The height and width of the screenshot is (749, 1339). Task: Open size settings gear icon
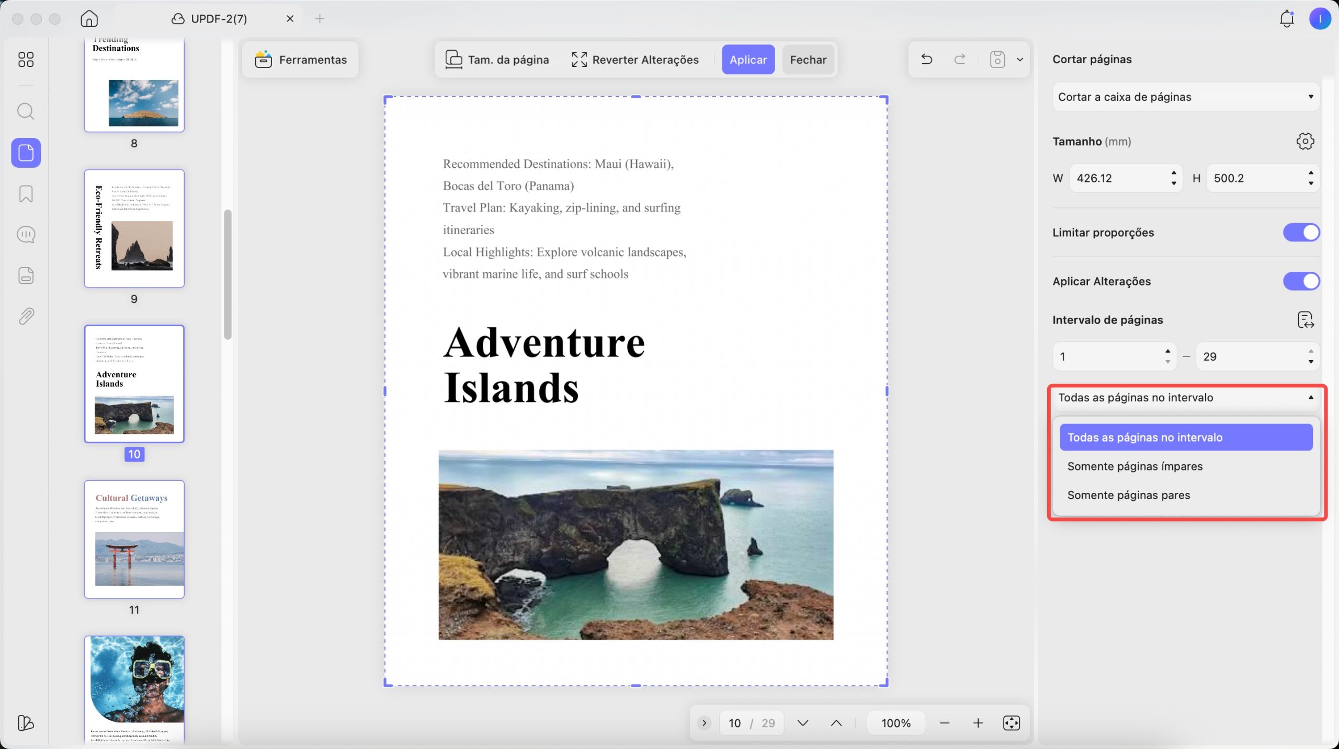point(1305,141)
